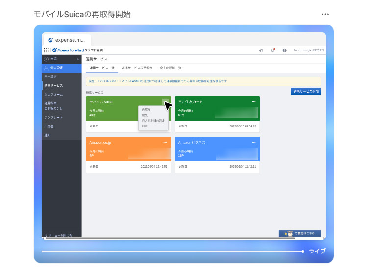Click the Amazonビジネス card title
This screenshot has width=369, height=277.
pyautogui.click(x=192, y=142)
